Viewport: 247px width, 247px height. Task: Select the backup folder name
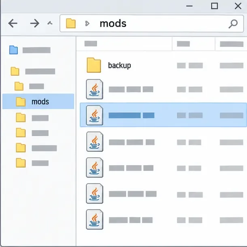click(119, 65)
